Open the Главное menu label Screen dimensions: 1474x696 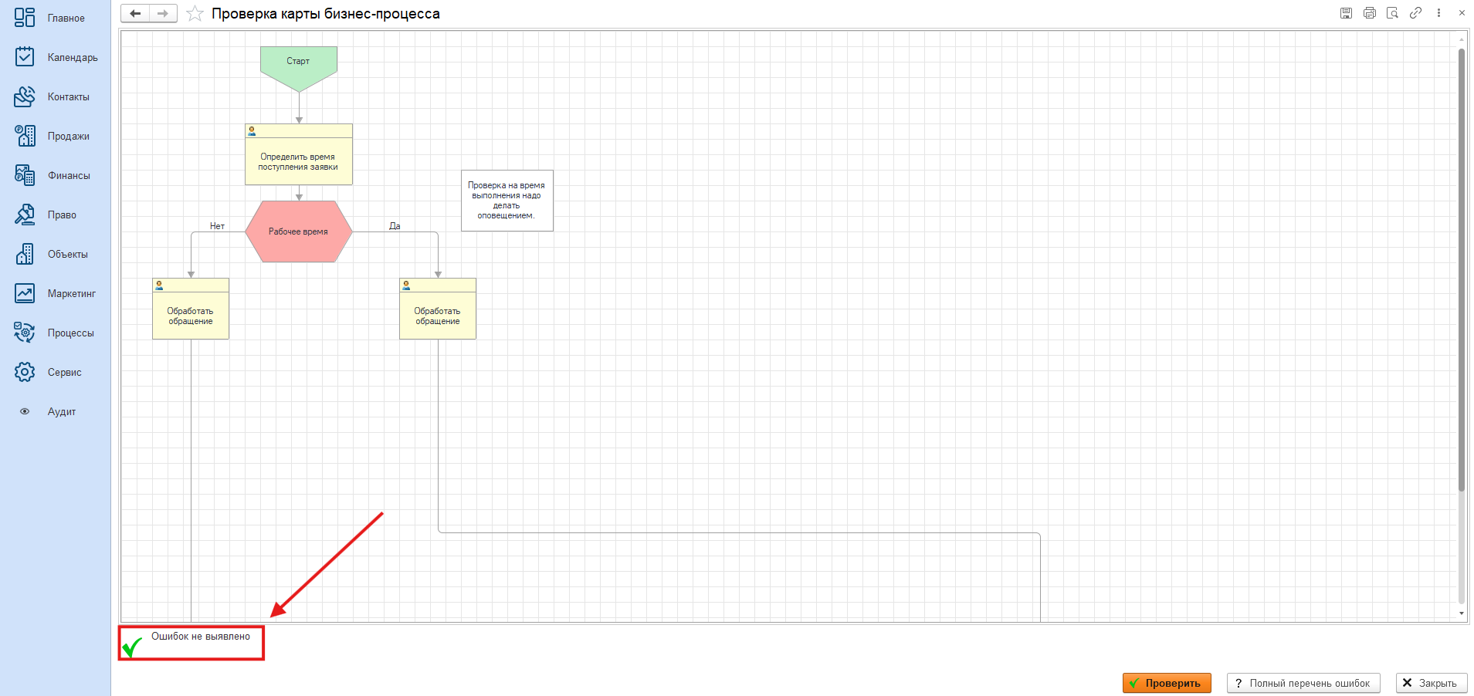[66, 19]
